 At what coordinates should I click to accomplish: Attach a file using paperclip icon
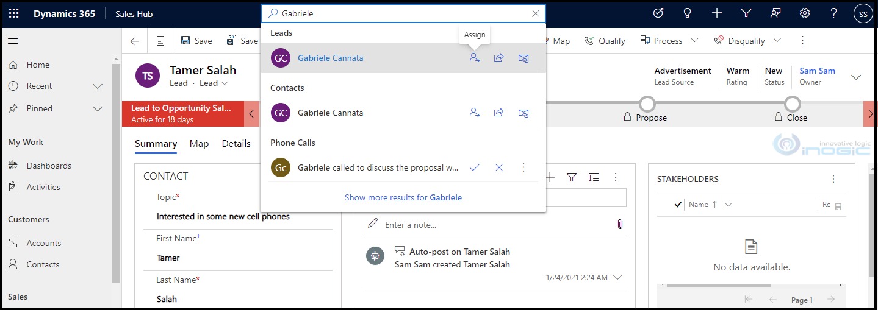pos(620,224)
